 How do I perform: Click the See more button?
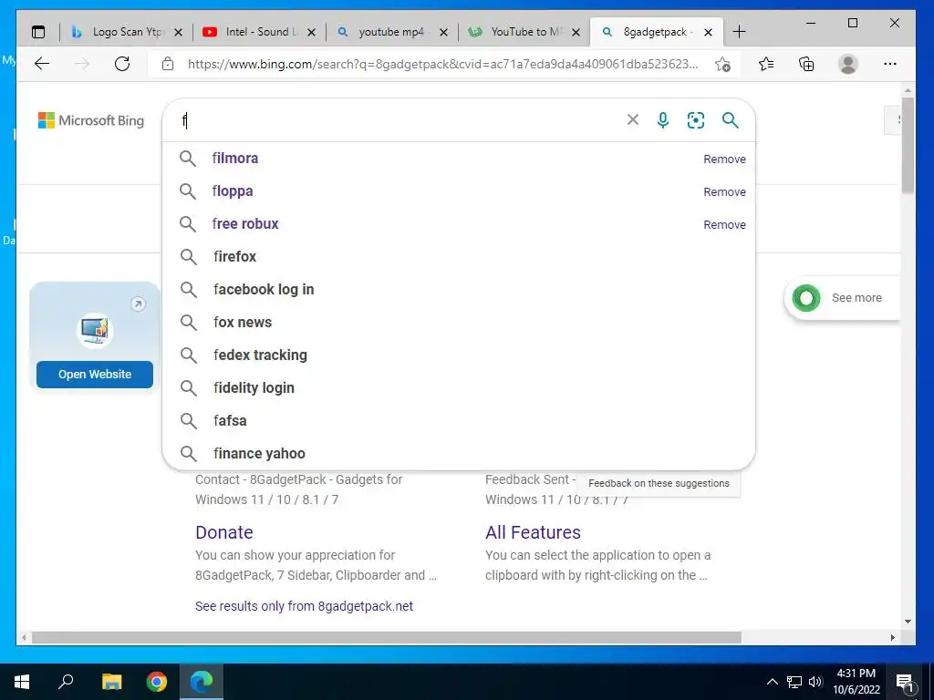842,298
